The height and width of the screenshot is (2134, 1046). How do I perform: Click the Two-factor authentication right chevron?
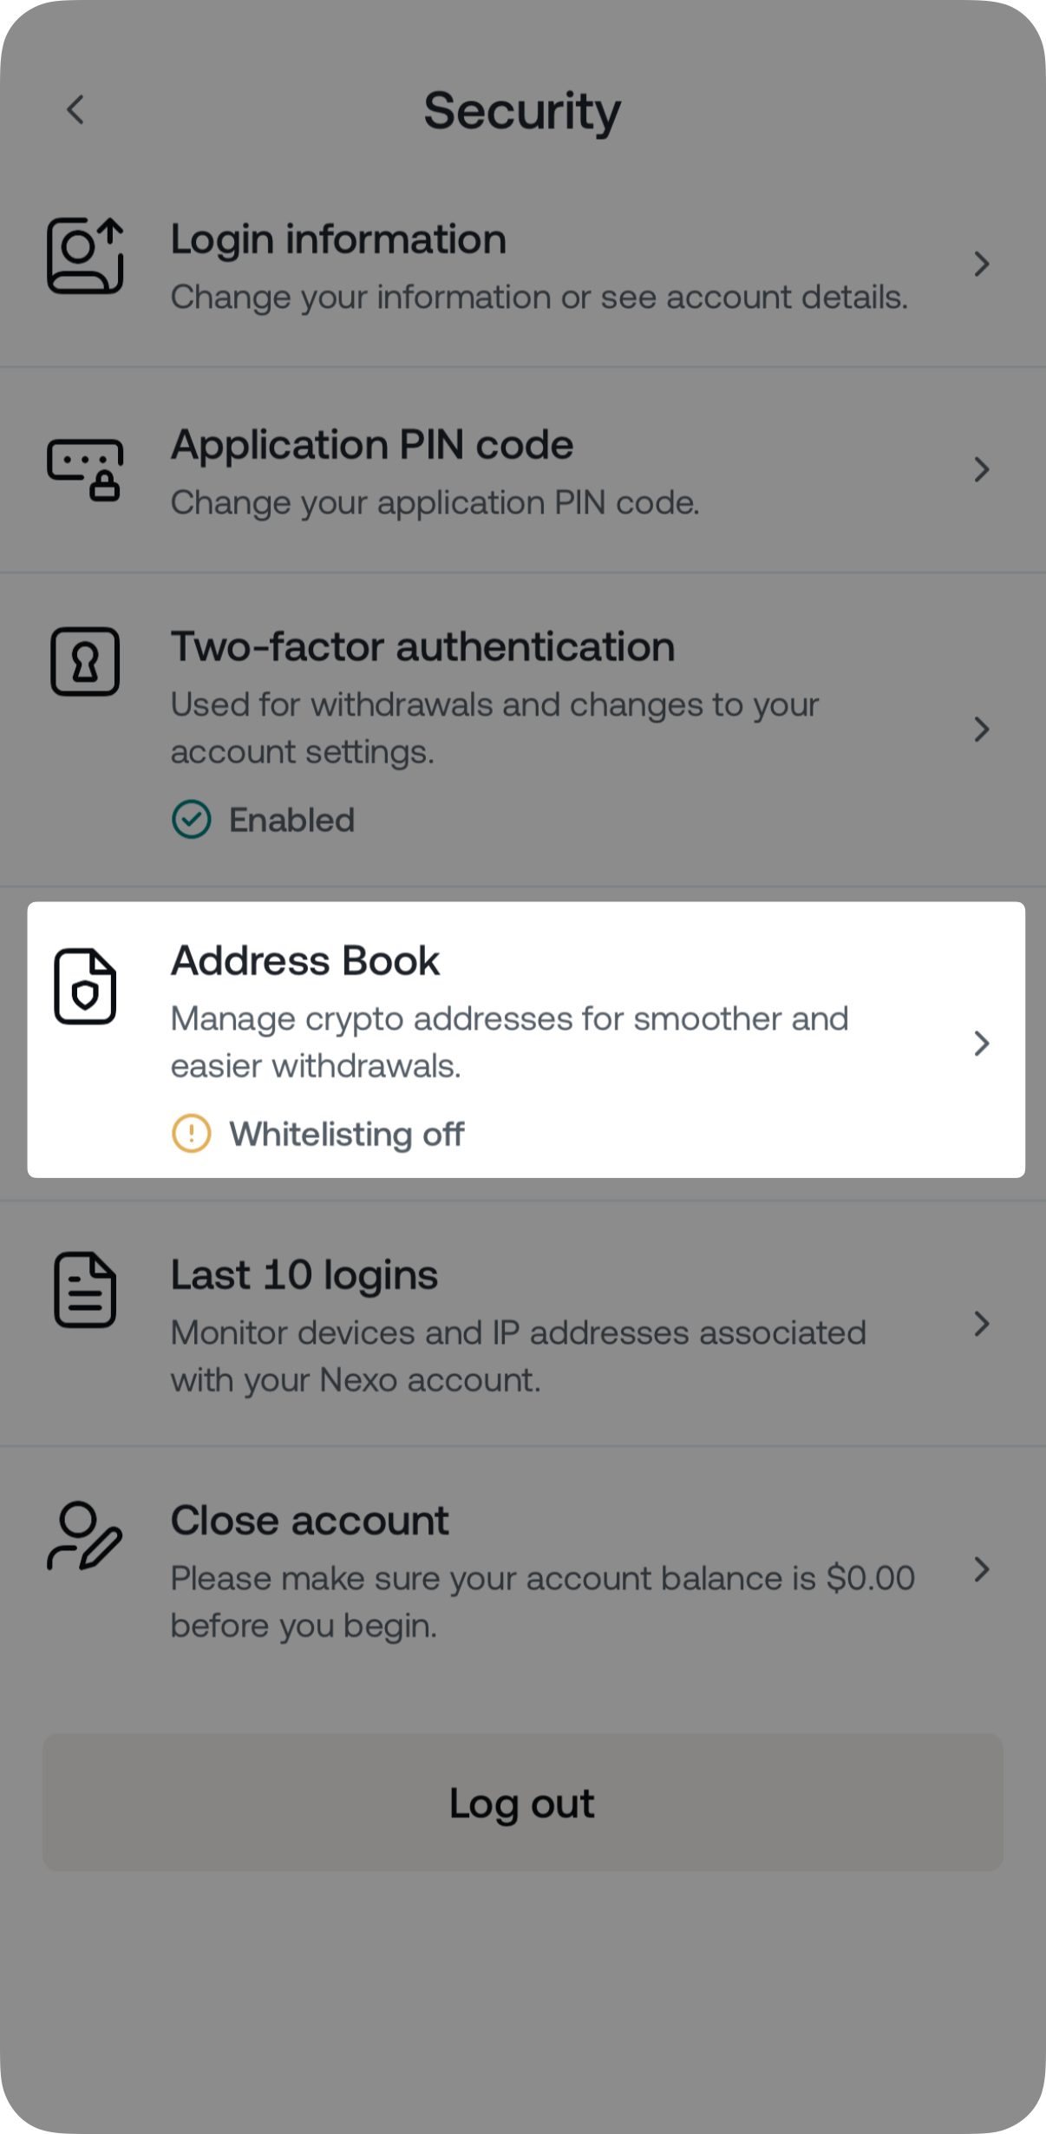(981, 730)
